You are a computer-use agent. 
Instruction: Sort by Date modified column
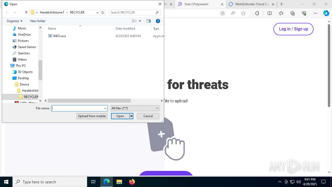pos(125,29)
